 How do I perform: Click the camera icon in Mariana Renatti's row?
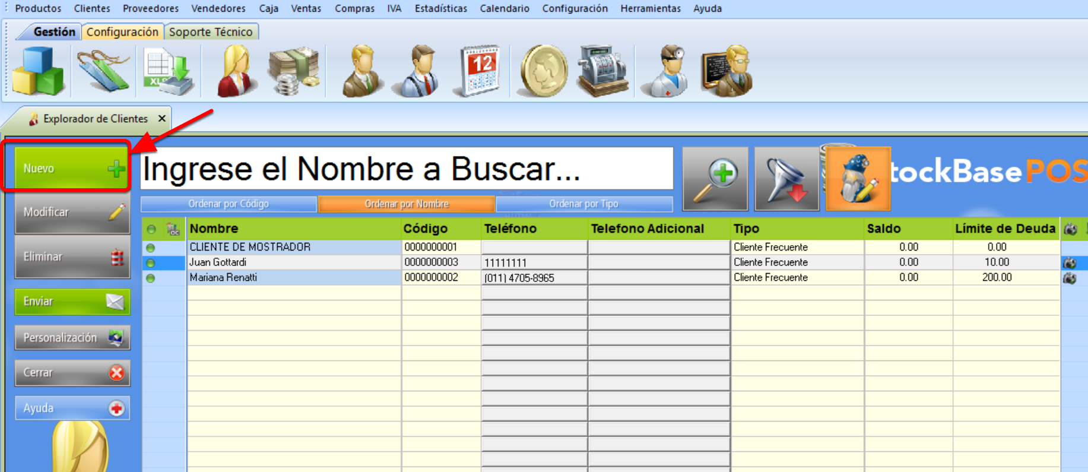click(x=1070, y=278)
